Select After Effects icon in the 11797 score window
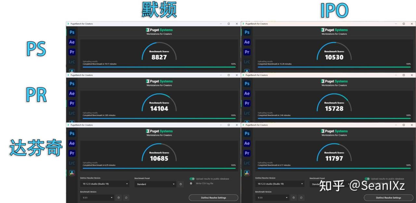 (247, 143)
